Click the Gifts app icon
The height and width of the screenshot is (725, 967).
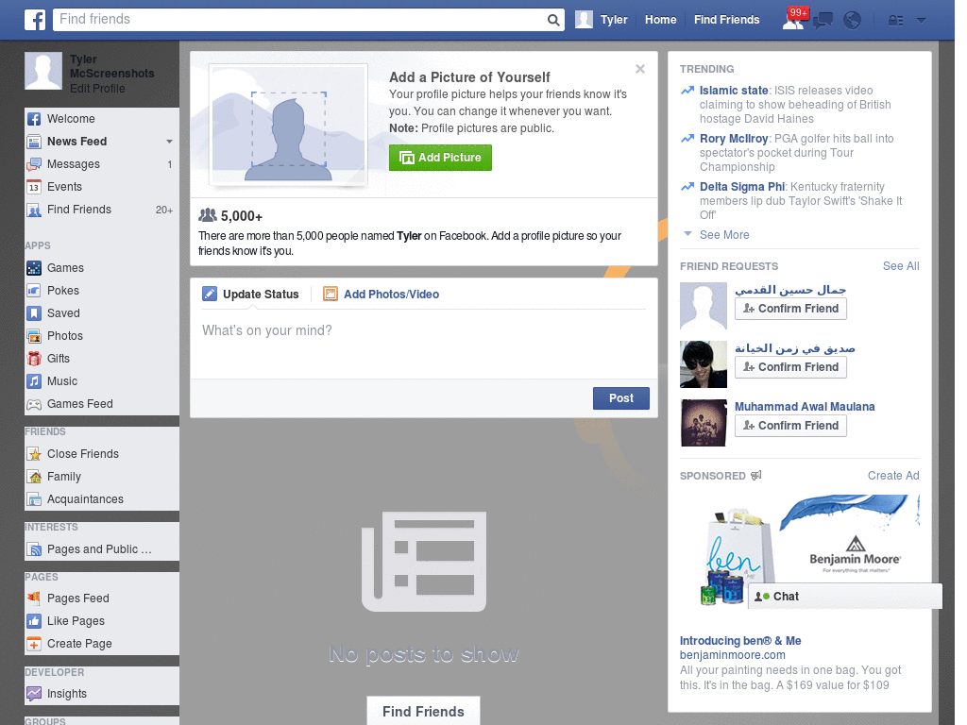coord(34,359)
